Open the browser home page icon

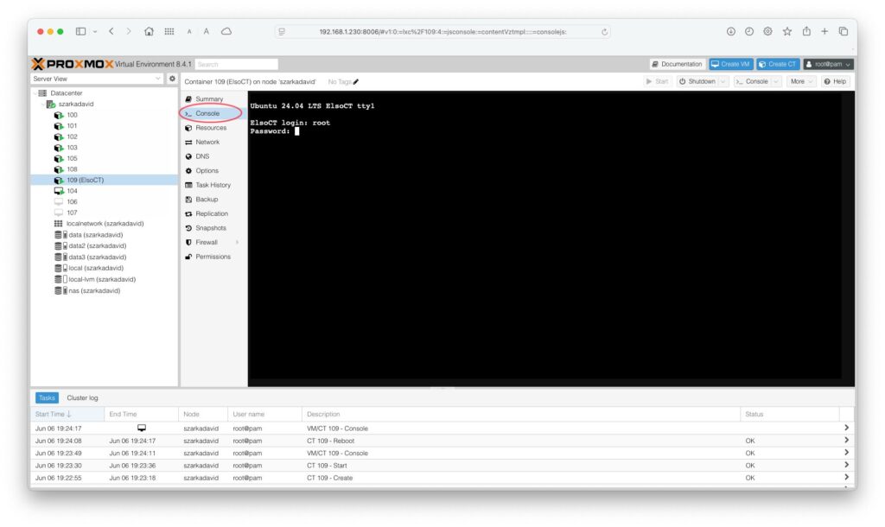point(149,32)
